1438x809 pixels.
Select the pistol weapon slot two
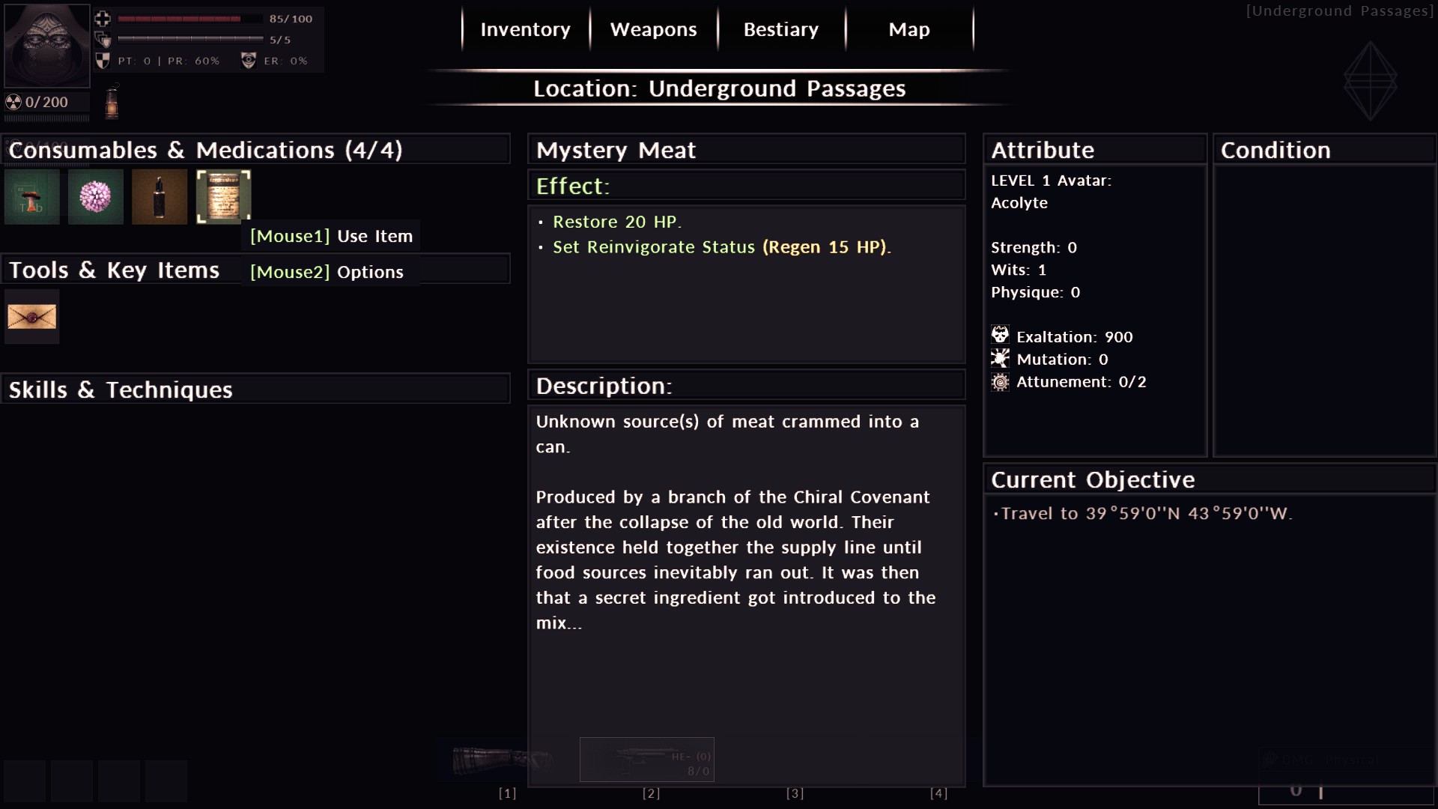click(x=647, y=760)
